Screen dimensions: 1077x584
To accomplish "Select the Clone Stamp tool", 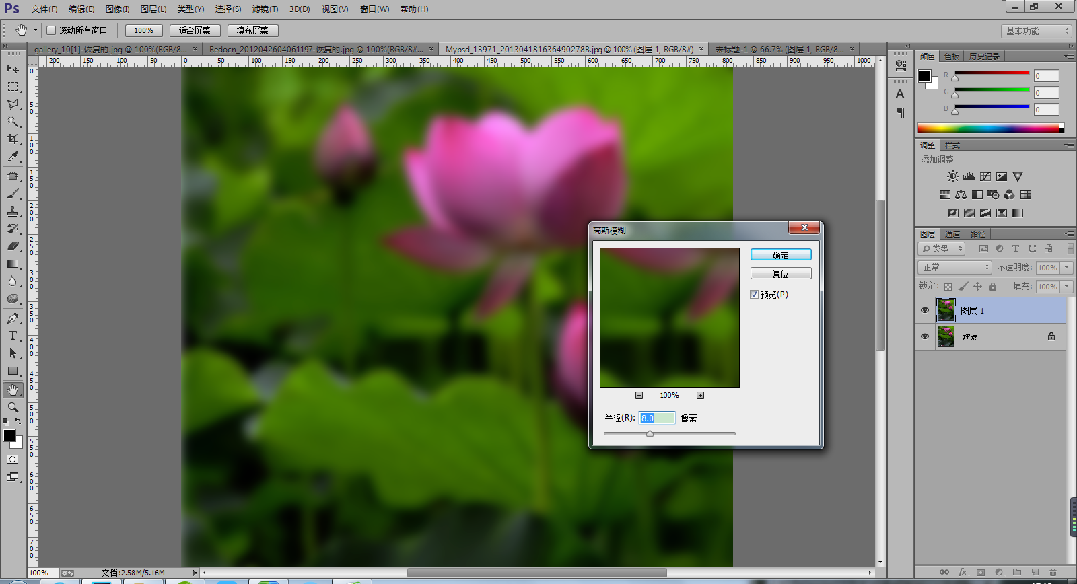I will [13, 211].
